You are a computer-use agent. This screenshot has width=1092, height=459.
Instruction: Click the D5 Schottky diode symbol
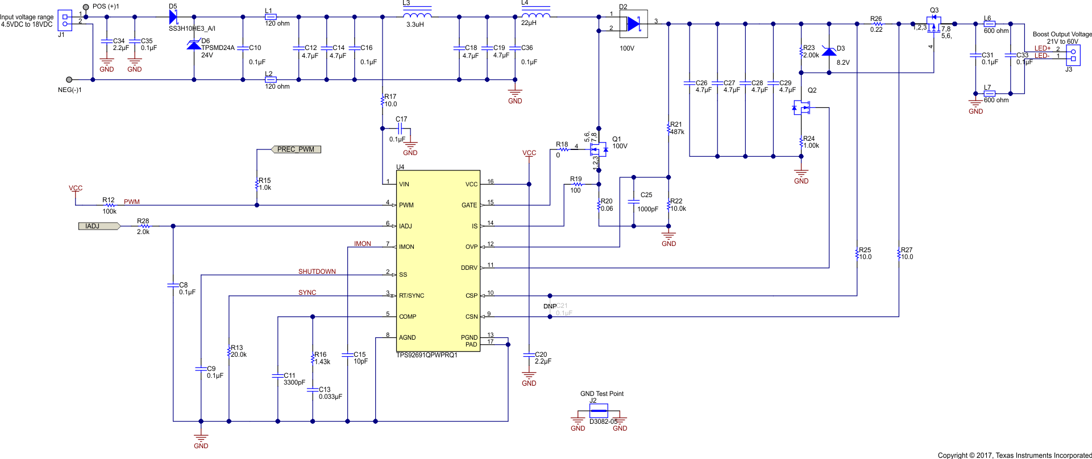tap(174, 16)
